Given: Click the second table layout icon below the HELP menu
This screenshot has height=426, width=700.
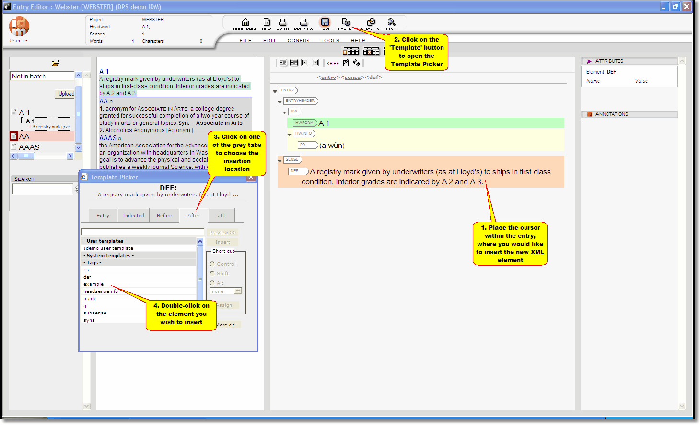Looking at the screenshot, I should [x=372, y=51].
